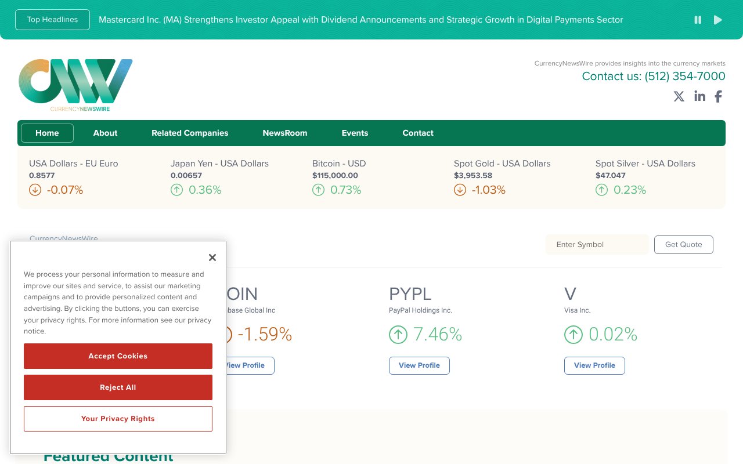Close the cookie consent dialog
Screen dimensions: 743x464
pos(212,257)
